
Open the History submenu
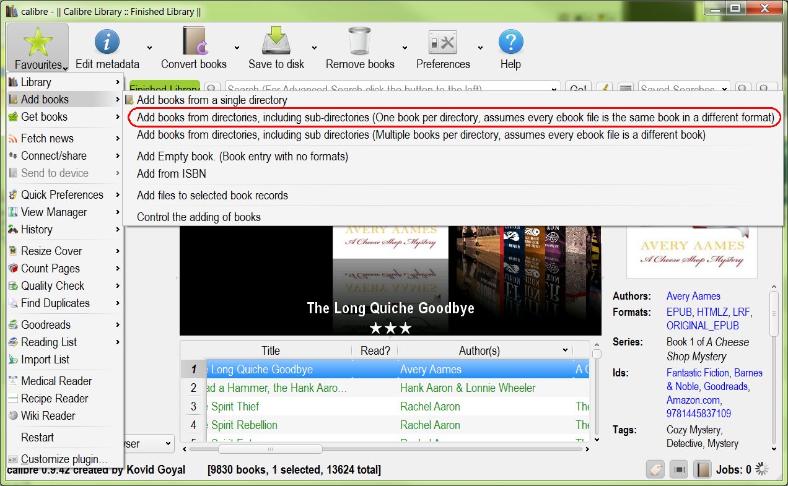64,229
